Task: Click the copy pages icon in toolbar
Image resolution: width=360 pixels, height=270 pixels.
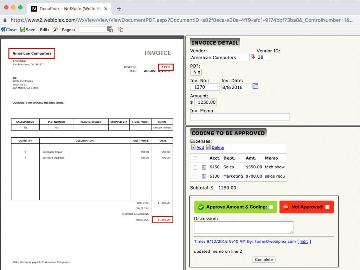Action: click(121, 30)
